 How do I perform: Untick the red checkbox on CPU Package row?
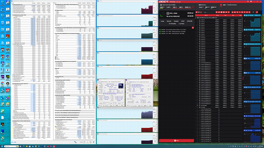pyautogui.click(x=198, y=105)
